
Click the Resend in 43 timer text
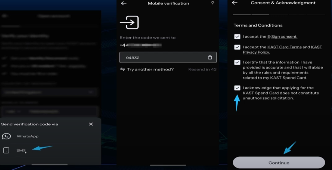point(202,70)
